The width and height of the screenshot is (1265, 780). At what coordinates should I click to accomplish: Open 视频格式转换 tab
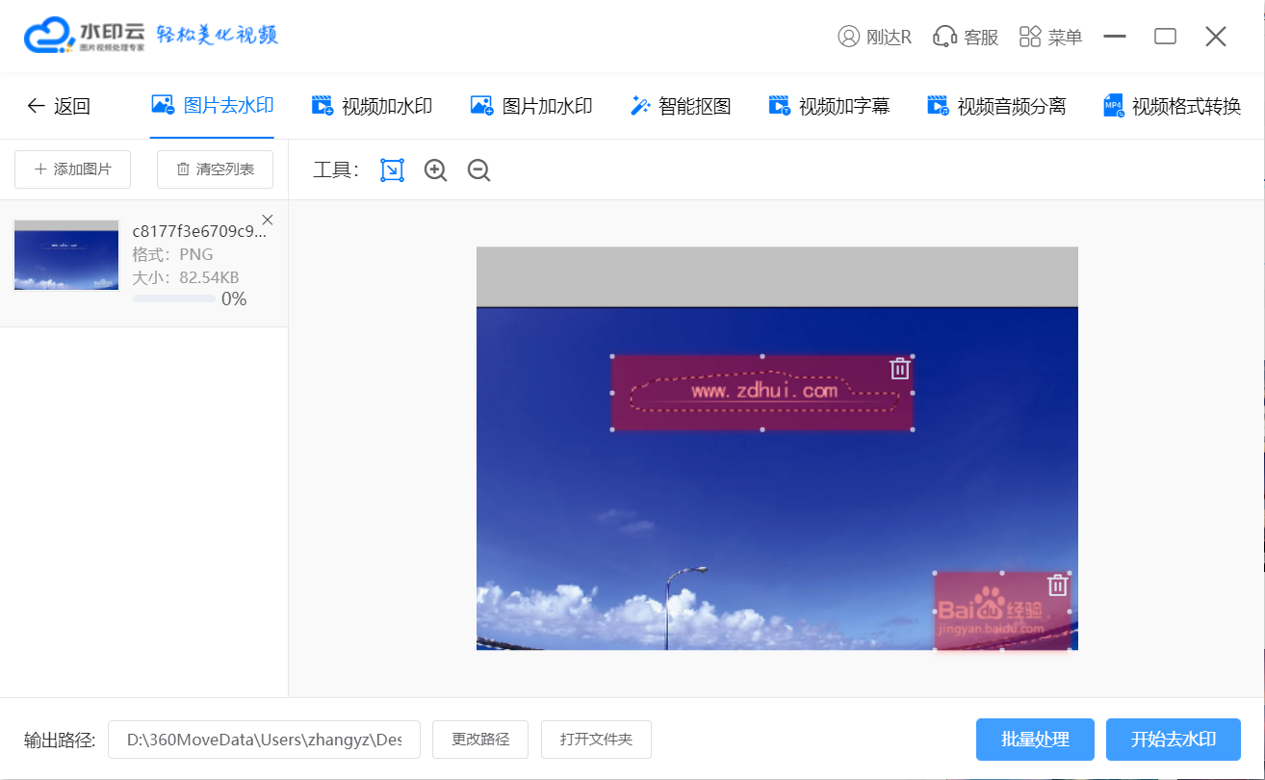pos(1172,106)
